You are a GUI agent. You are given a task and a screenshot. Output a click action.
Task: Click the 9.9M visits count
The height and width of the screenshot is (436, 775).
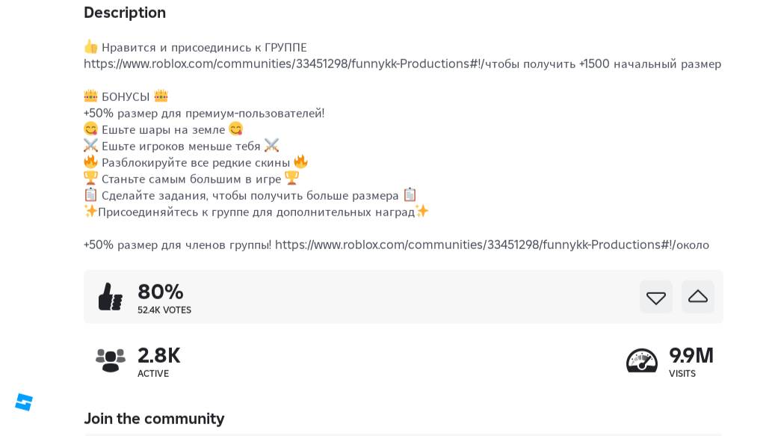(691, 355)
